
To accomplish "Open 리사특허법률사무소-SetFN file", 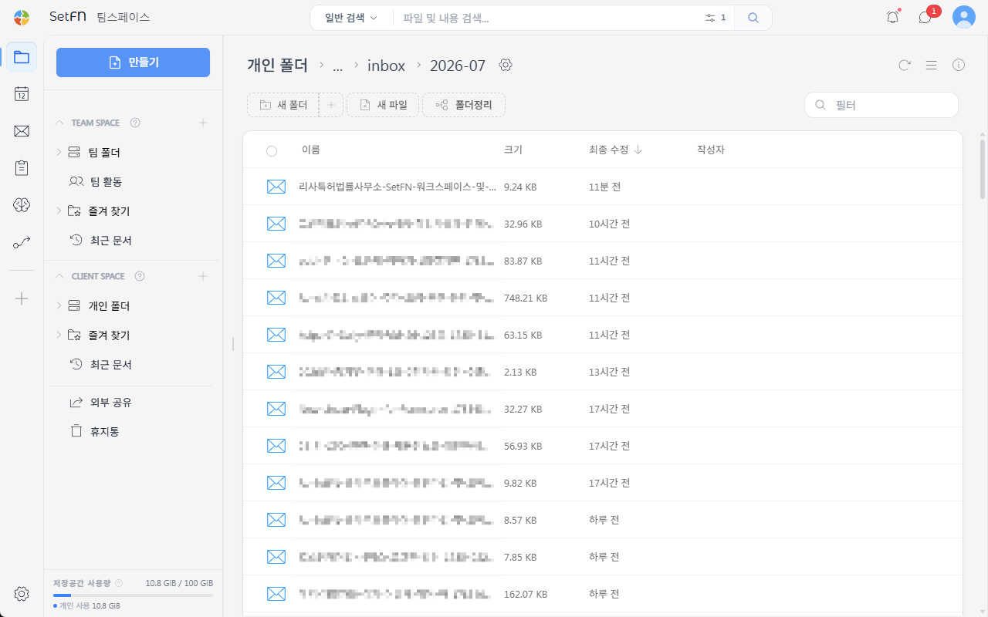I will pos(398,187).
